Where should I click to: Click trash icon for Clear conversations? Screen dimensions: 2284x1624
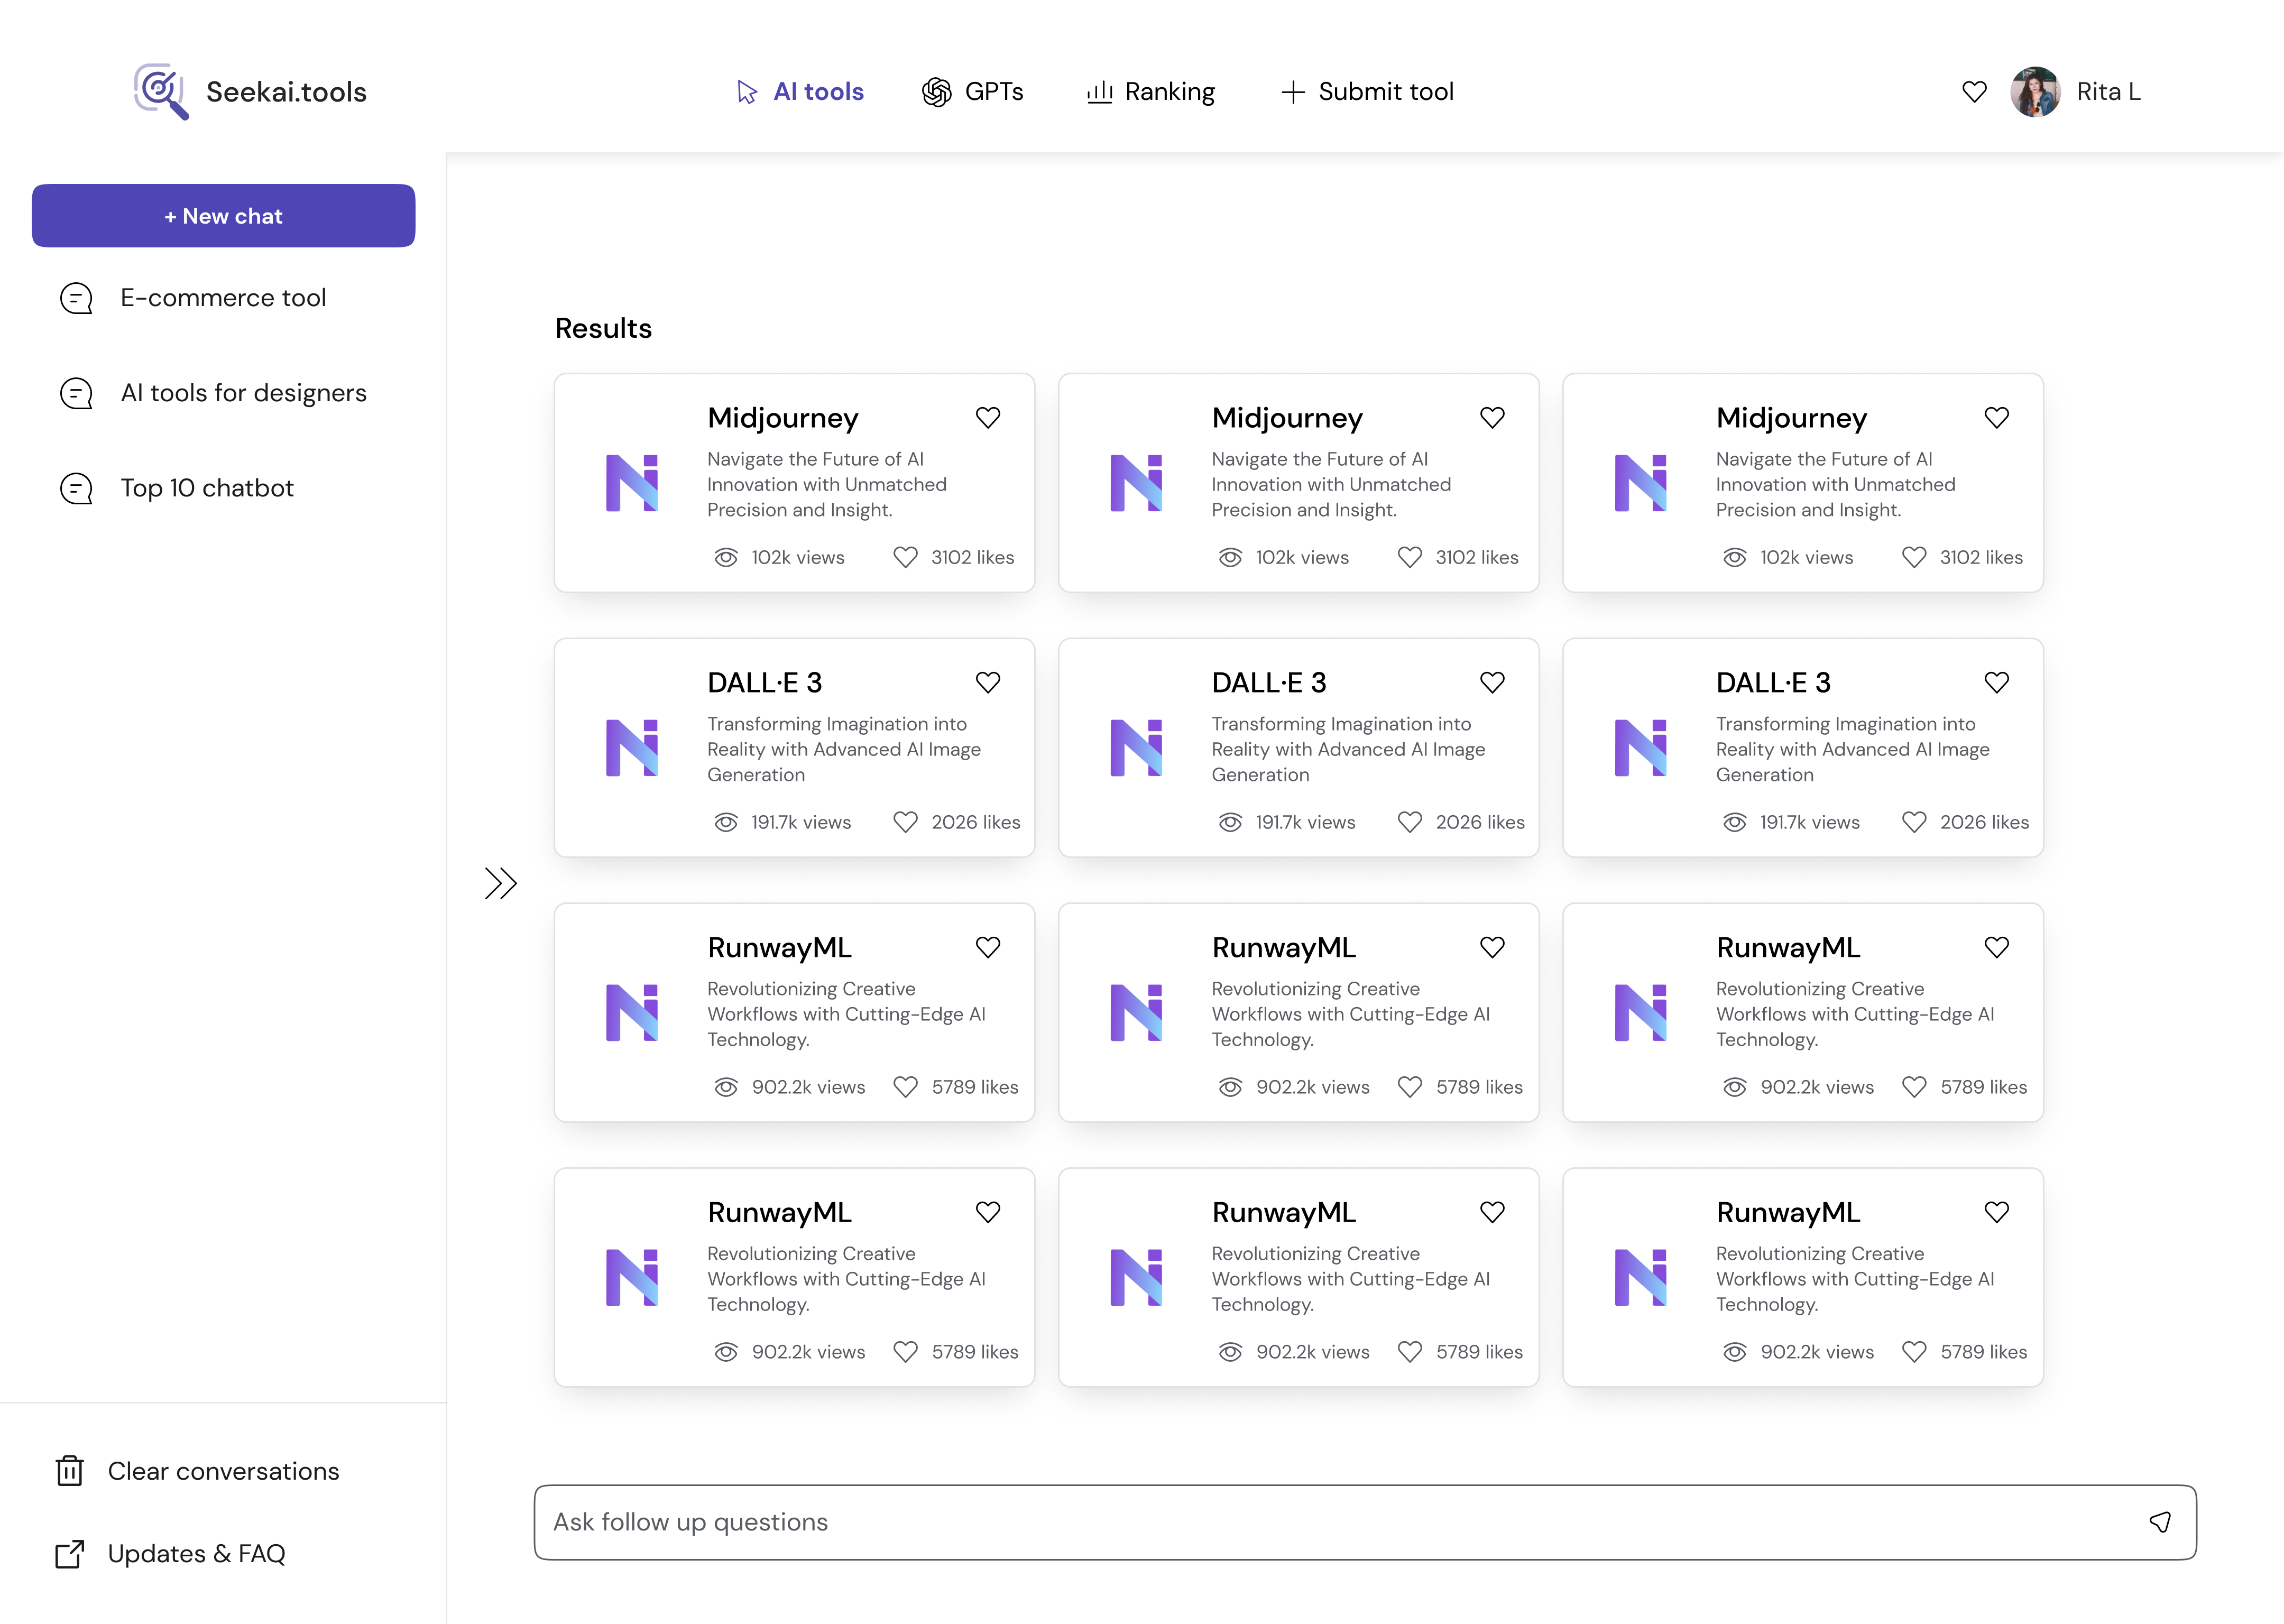point(70,1471)
